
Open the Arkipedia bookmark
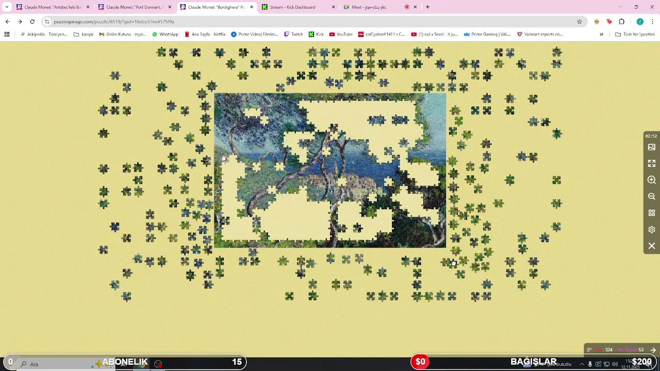(x=43, y=35)
